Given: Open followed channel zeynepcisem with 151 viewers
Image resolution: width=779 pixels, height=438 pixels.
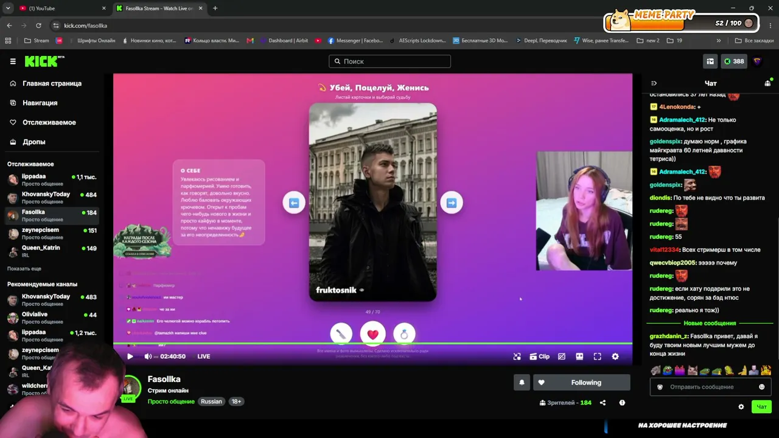Looking at the screenshot, I should (52, 234).
